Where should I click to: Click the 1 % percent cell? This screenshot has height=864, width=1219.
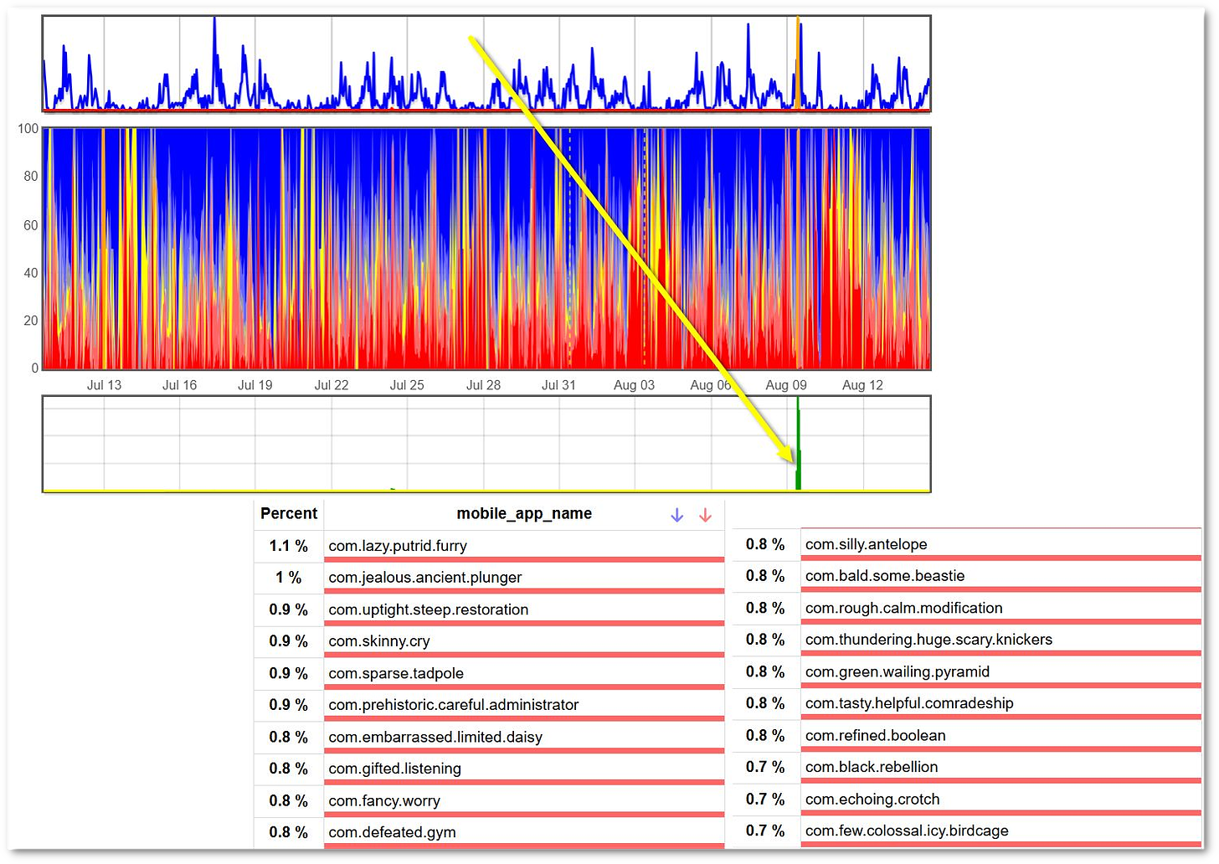(289, 578)
